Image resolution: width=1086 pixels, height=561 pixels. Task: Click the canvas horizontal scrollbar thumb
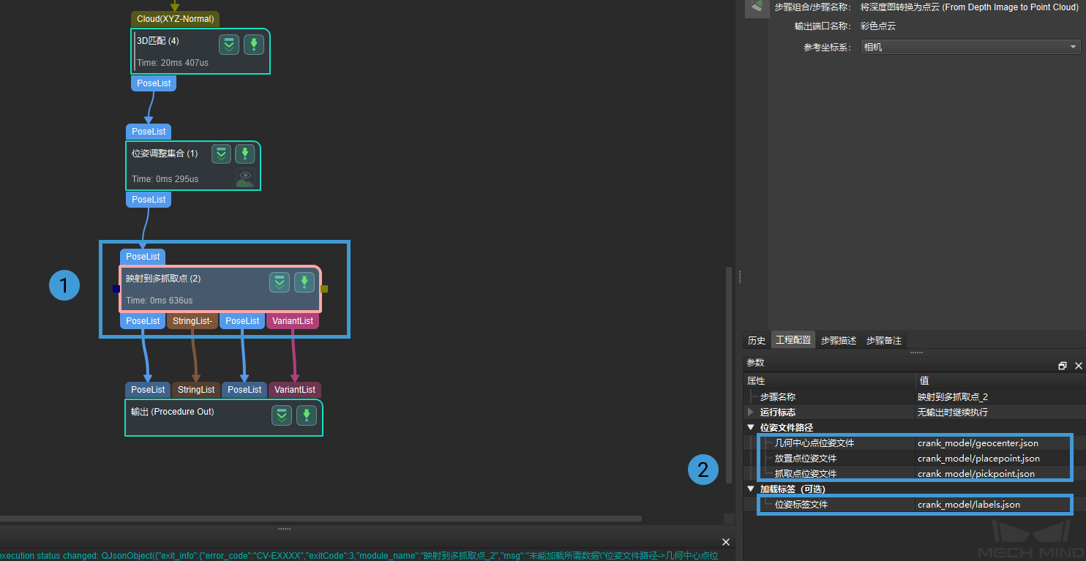click(x=321, y=519)
